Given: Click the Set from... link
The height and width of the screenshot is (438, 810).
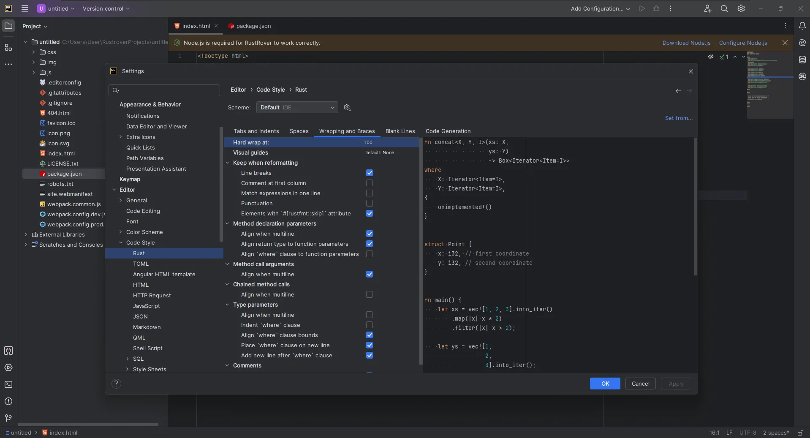Looking at the screenshot, I should pos(679,118).
